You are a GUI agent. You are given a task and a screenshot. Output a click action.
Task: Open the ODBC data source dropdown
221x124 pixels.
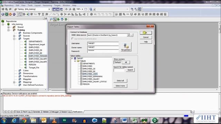[128, 35]
